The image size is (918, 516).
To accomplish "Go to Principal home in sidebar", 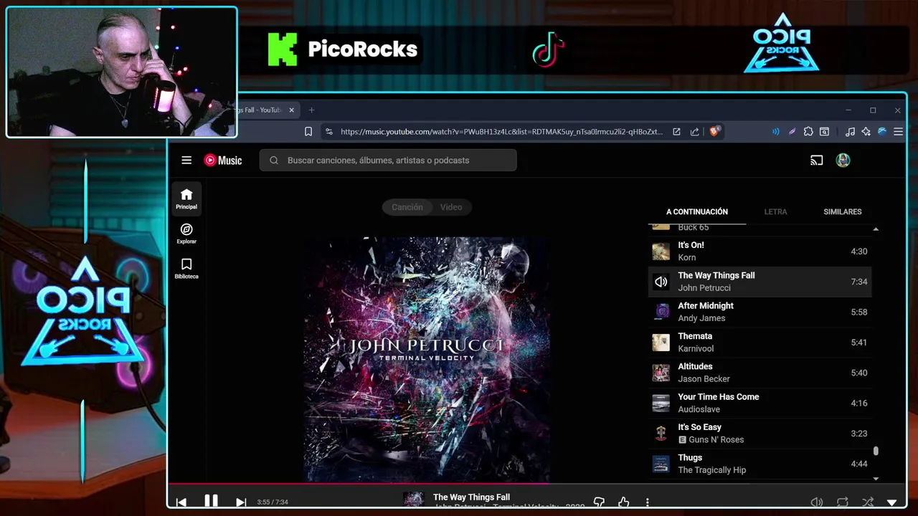I will 186,199.
